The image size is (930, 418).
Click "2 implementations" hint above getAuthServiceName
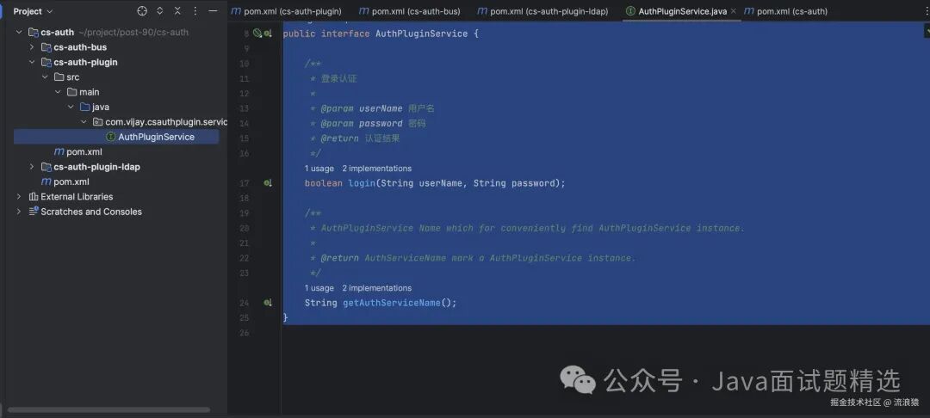pyautogui.click(x=376, y=288)
